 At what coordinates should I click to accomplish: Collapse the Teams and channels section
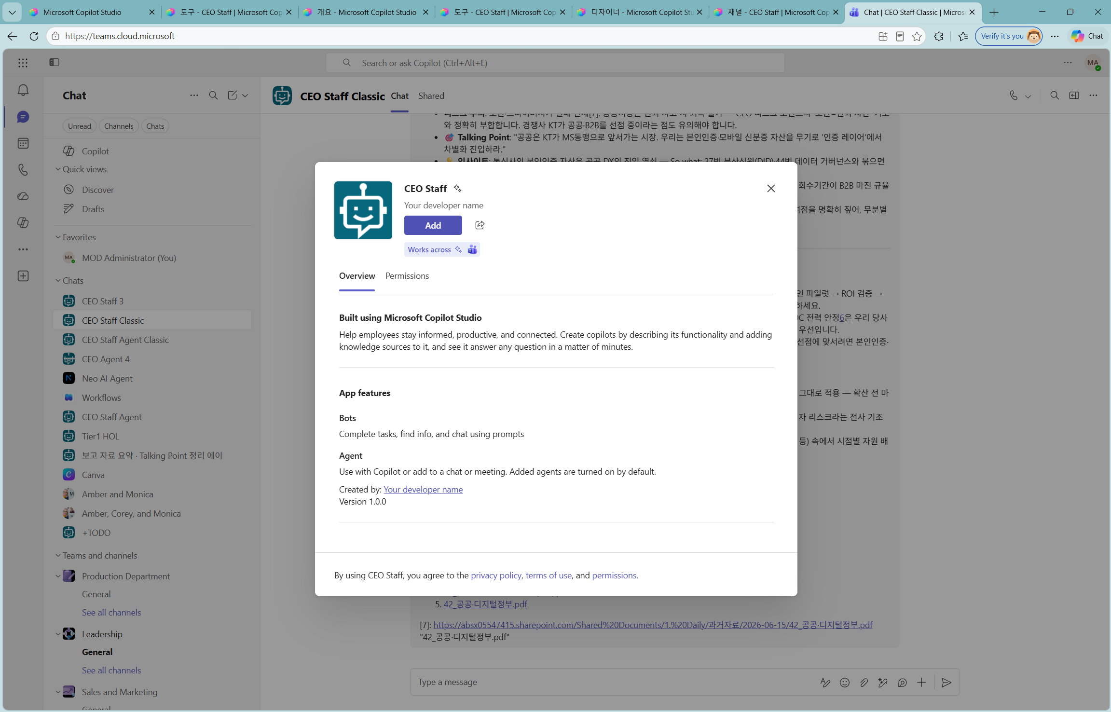point(58,556)
